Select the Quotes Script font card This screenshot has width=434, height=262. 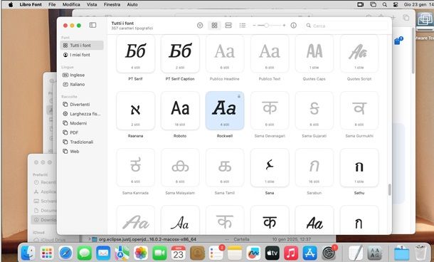click(x=359, y=54)
